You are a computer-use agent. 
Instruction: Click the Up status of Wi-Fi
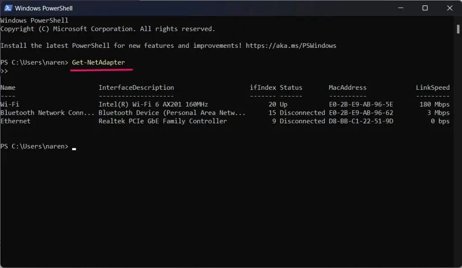[283, 104]
